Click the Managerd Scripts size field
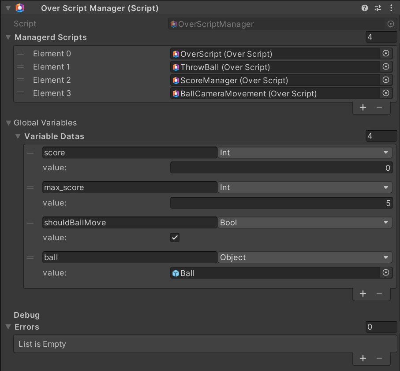 (381, 37)
